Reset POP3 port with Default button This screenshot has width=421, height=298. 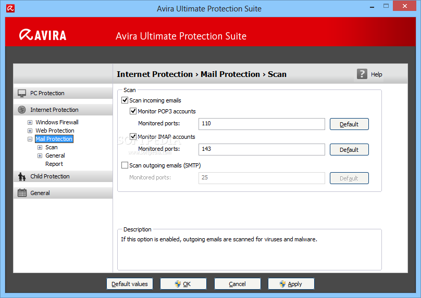click(349, 124)
